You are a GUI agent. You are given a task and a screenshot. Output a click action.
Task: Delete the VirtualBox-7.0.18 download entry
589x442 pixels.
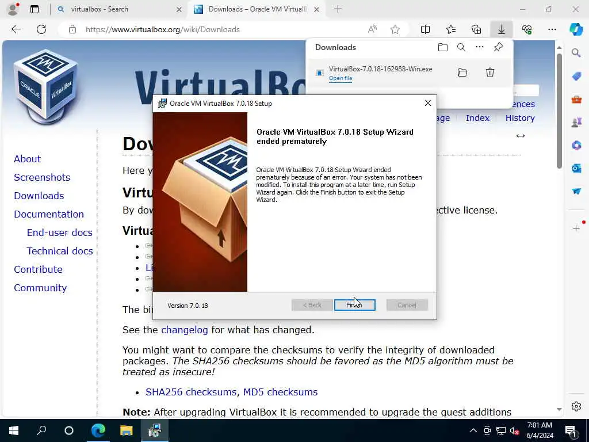point(490,73)
